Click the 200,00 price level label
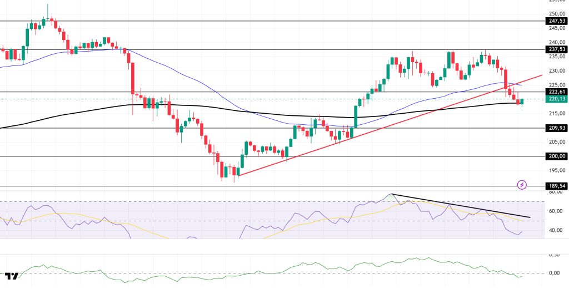The image size is (569, 289). tap(556, 156)
